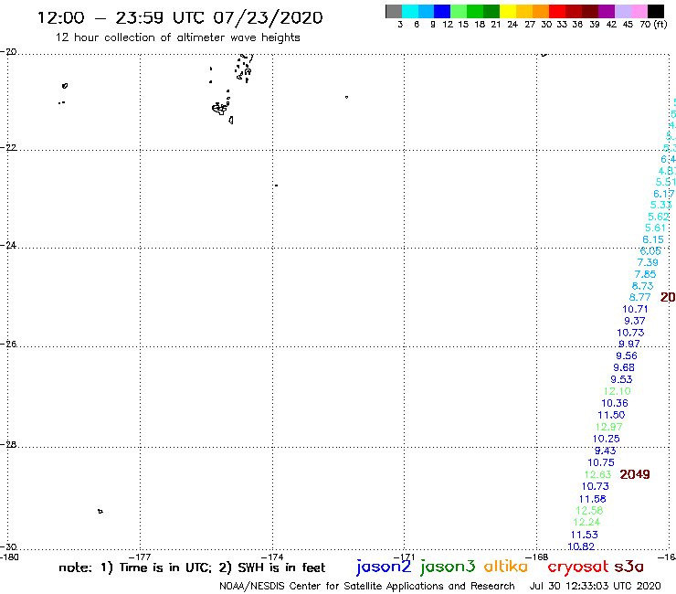This screenshot has width=676, height=594.
Task: Click the gray swatch in the color legend
Action: 394,11
